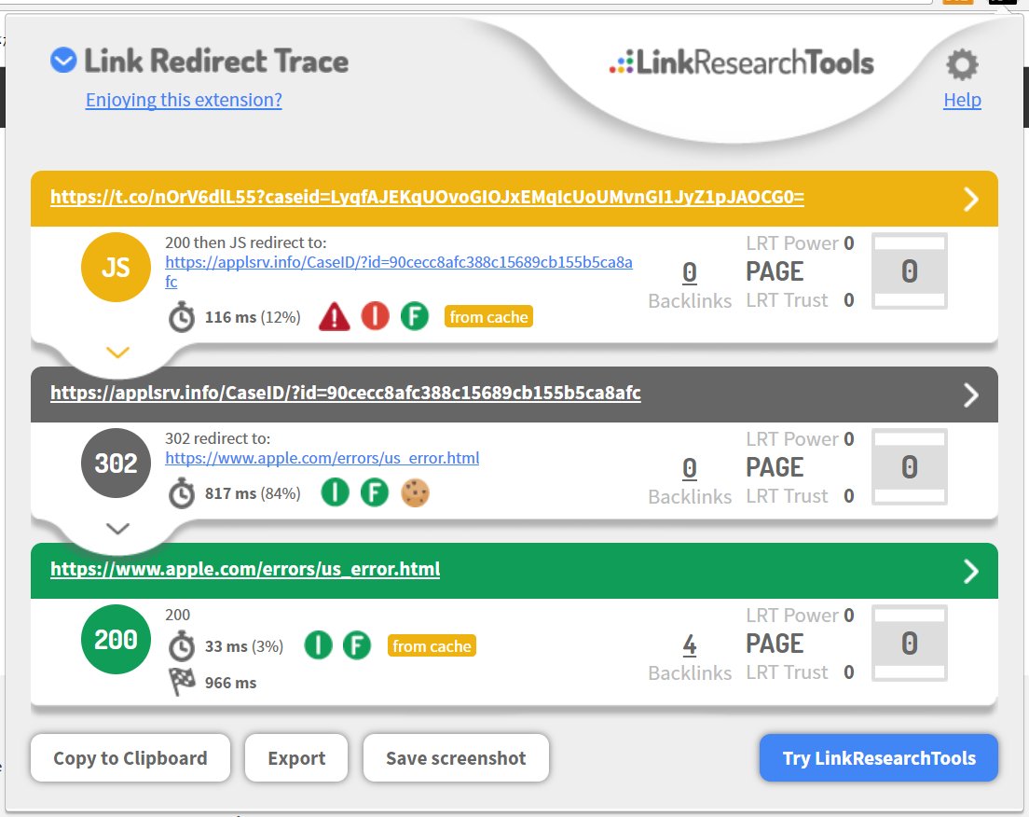The image size is (1029, 817).
Task: Click the 116 ms (12%) timing text
Action: point(253,317)
